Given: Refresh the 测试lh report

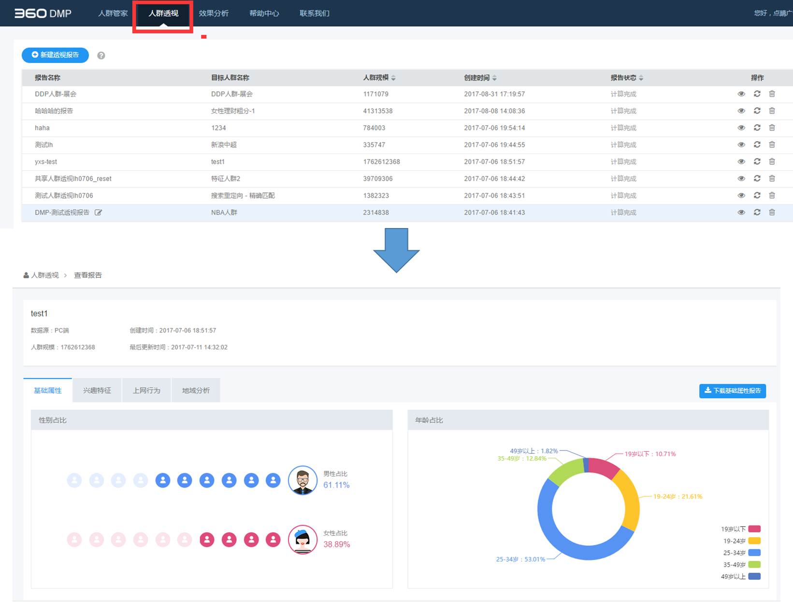Looking at the screenshot, I should pos(757,144).
